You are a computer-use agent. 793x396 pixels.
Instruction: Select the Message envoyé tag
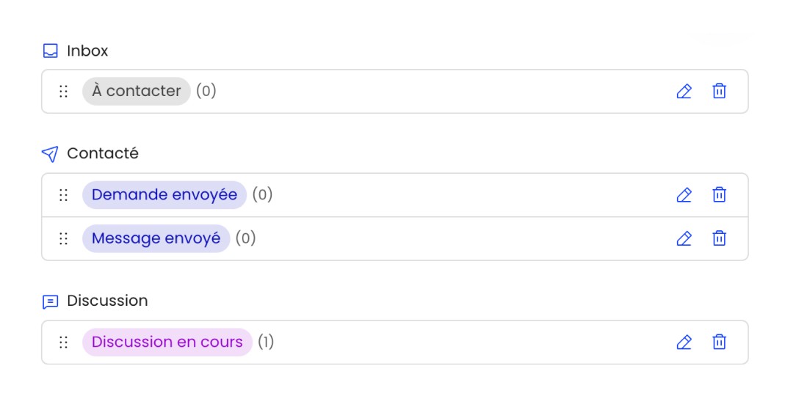click(156, 238)
